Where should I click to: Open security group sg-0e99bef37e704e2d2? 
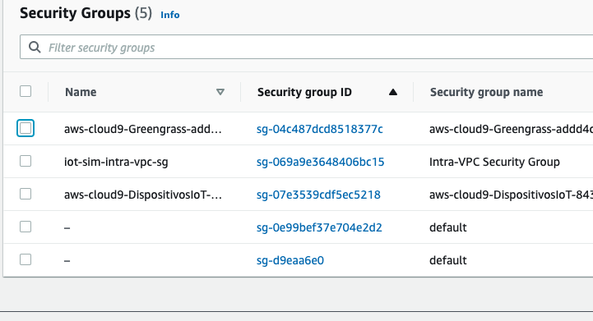pos(319,227)
